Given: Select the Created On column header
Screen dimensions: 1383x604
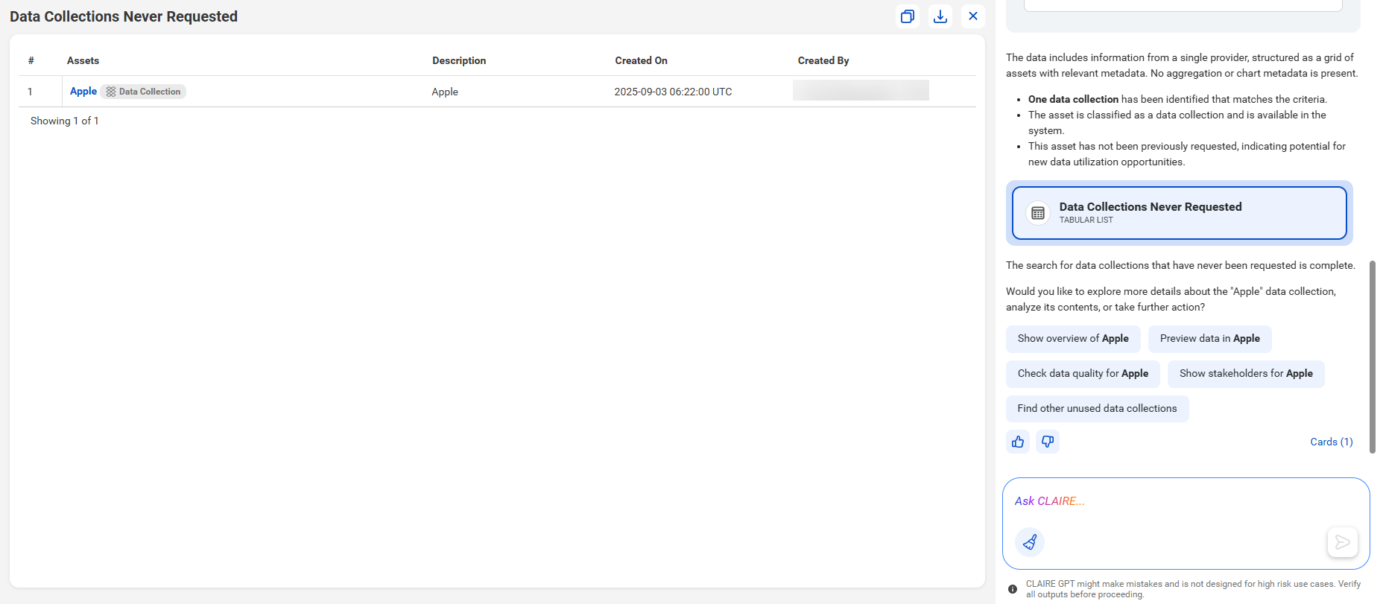Looking at the screenshot, I should pos(641,60).
